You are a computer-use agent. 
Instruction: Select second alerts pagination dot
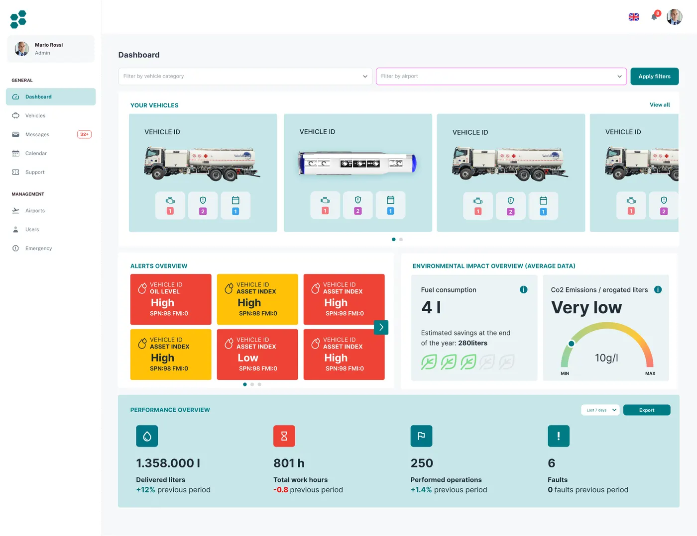(x=252, y=384)
